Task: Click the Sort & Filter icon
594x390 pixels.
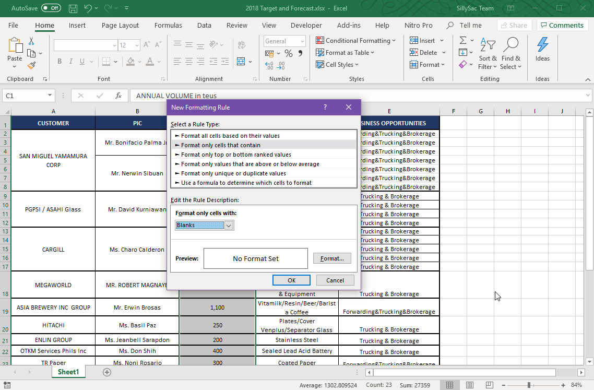Action: 488,46
